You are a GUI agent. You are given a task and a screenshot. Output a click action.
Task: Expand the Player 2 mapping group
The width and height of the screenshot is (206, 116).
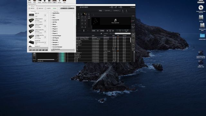[x=52, y=29]
